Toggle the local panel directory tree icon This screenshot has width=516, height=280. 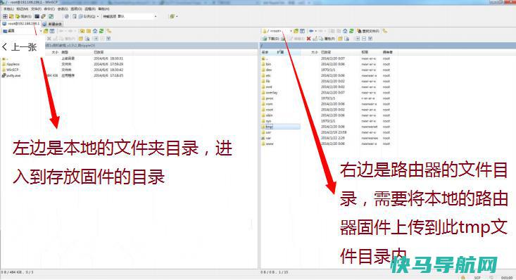[109, 31]
